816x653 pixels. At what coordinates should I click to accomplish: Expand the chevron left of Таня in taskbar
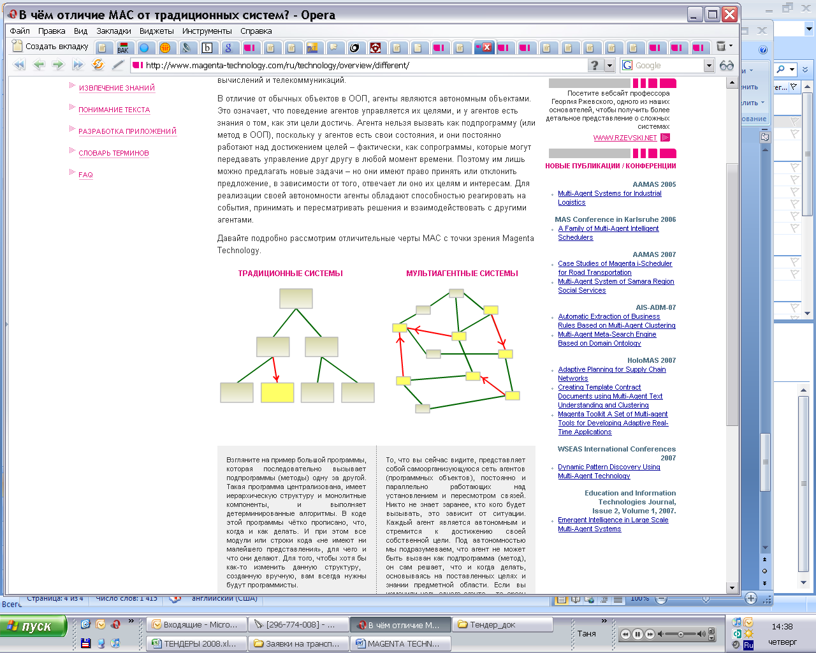[604, 620]
